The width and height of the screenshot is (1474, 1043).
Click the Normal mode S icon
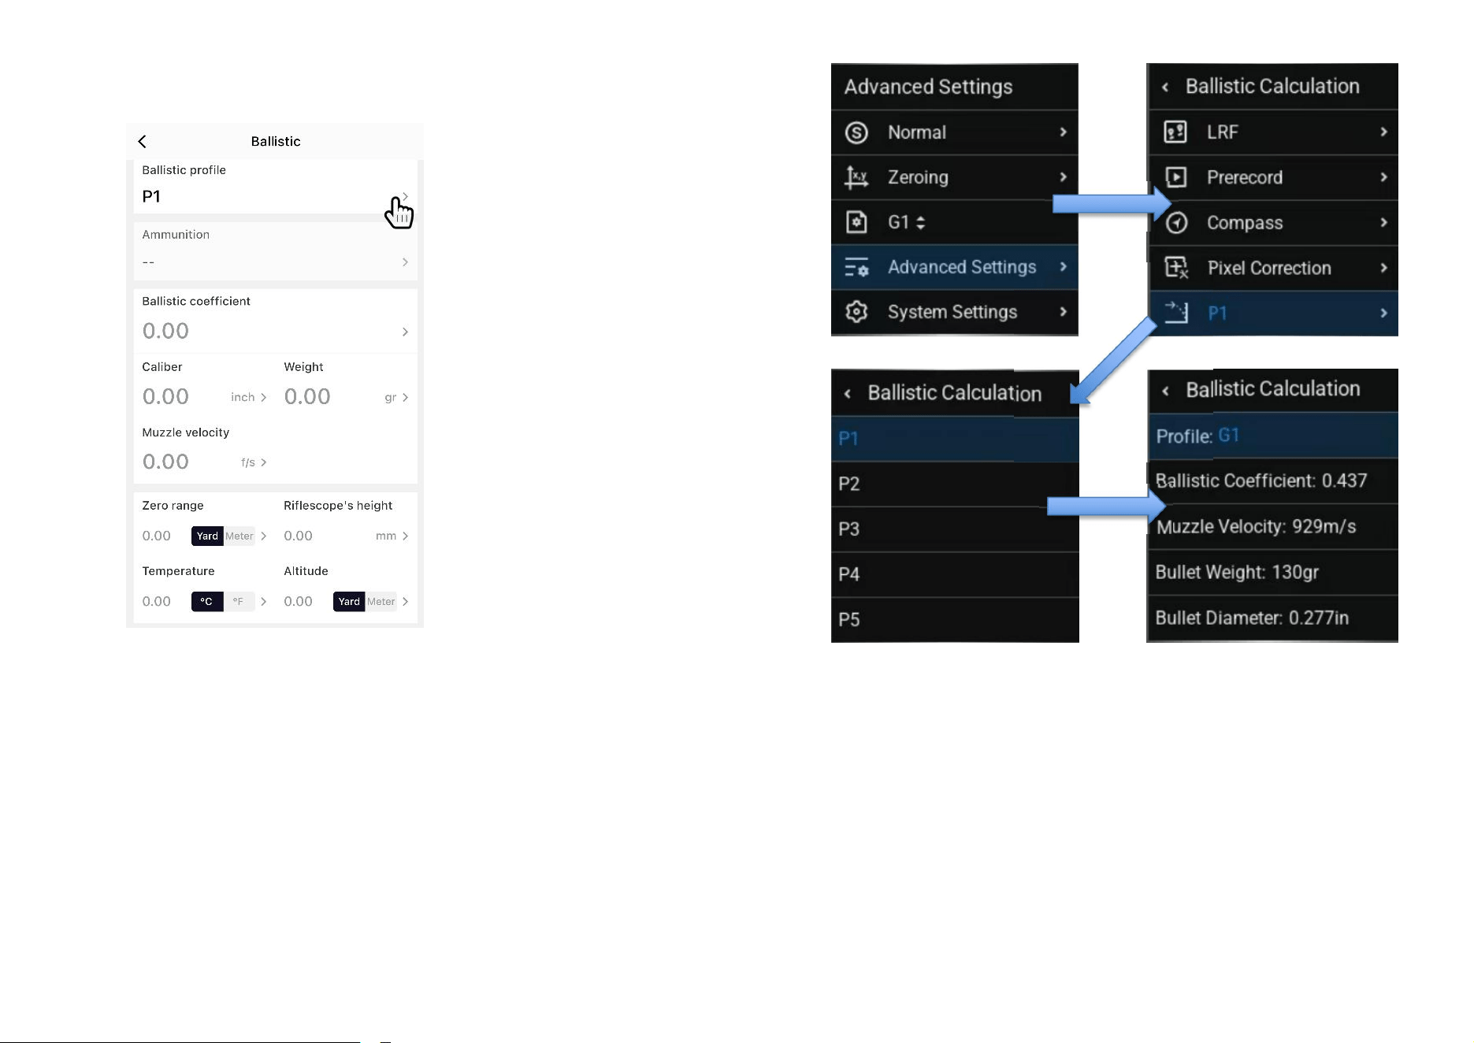(x=856, y=132)
